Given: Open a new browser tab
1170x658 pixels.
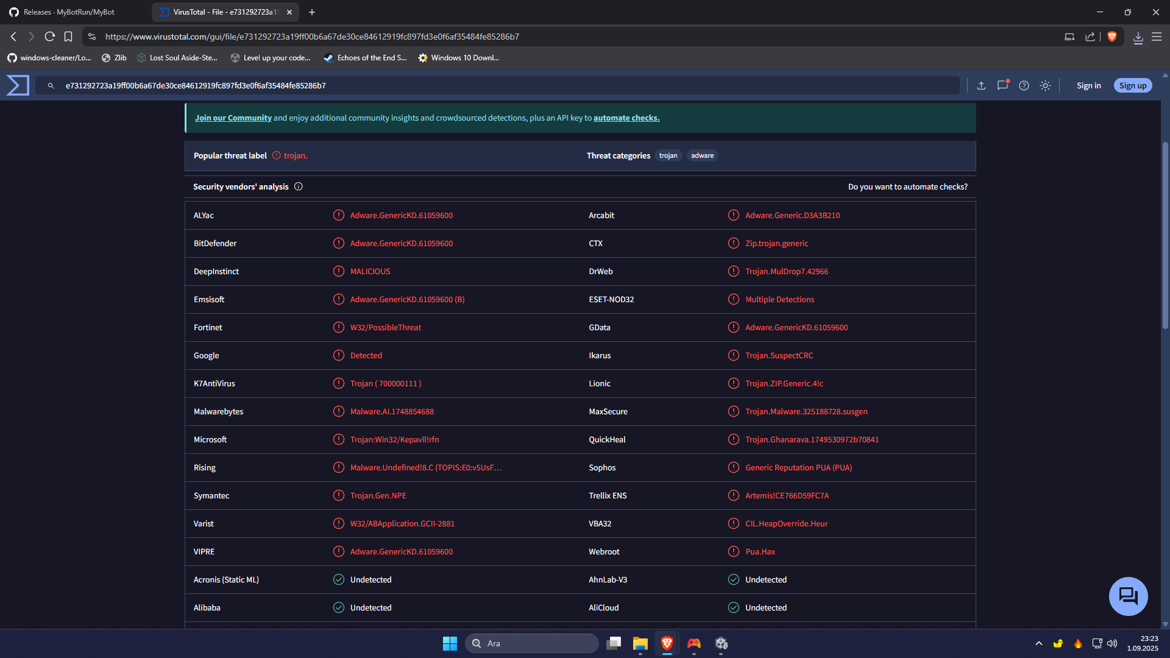Looking at the screenshot, I should point(312,12).
